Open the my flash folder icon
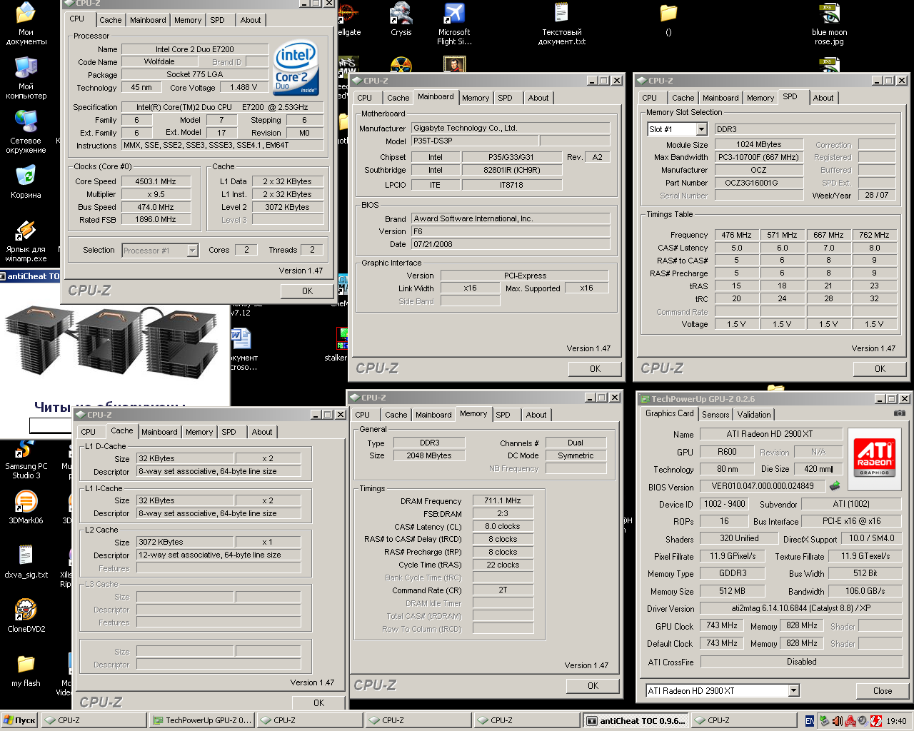The height and width of the screenshot is (731, 914). coord(26,670)
